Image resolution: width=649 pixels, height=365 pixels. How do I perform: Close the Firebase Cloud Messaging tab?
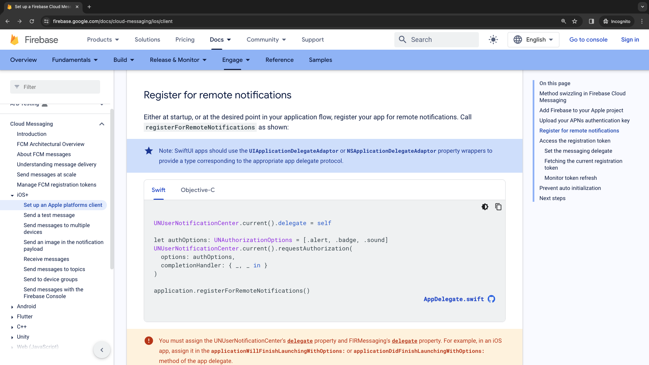pyautogui.click(x=77, y=7)
